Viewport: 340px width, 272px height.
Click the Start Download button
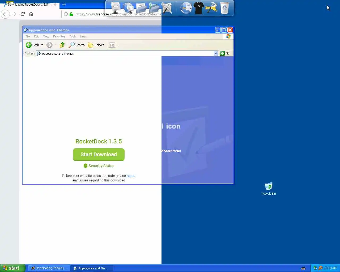[x=99, y=155]
